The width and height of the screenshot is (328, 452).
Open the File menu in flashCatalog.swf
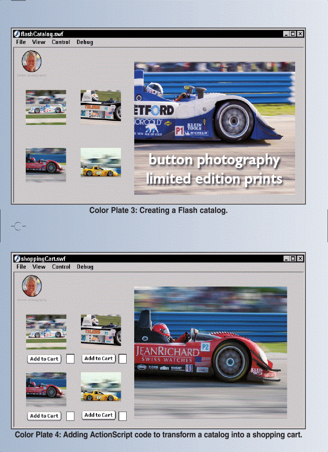point(20,42)
